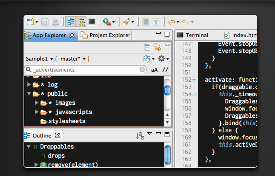Screen dimensions: 275x176
Task: Open Terminal via black screen toolbar icon
Action: [92, 22]
